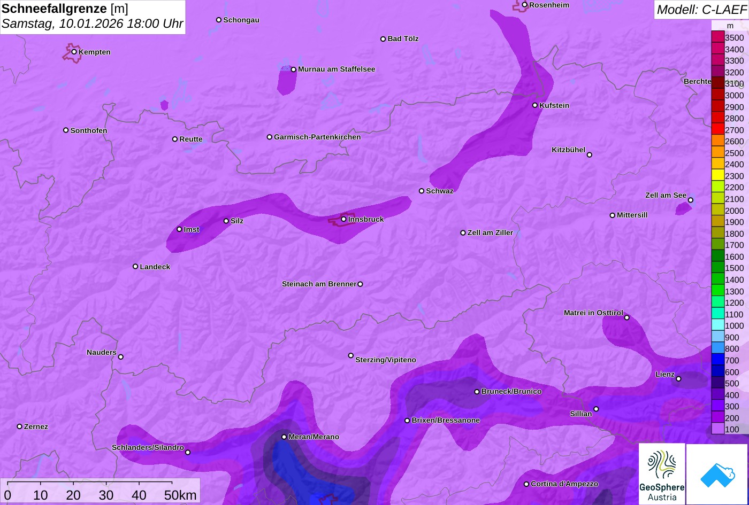Click the Schneefallgrenze map title
Screen dimensions: 749x505
click(x=65, y=9)
